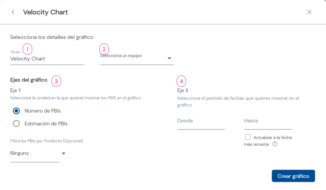Select the 'Número de PBIs' radio button
The height and width of the screenshot is (190, 326).
point(16,111)
